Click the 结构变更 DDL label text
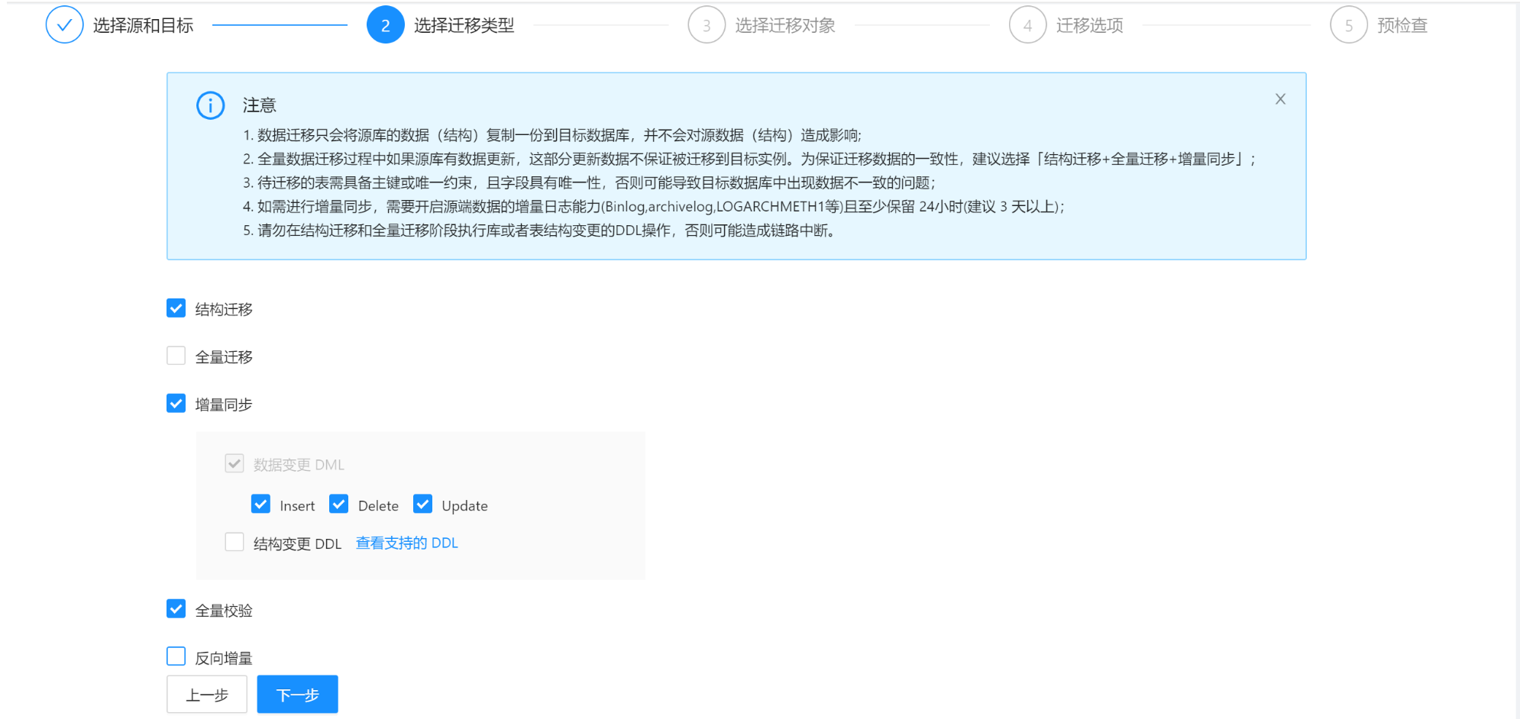This screenshot has height=719, width=1520. click(x=297, y=543)
